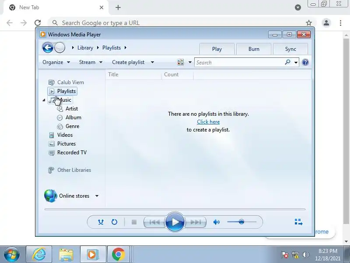Toggle repeat in Media Player
The width and height of the screenshot is (350, 263).
click(x=114, y=222)
